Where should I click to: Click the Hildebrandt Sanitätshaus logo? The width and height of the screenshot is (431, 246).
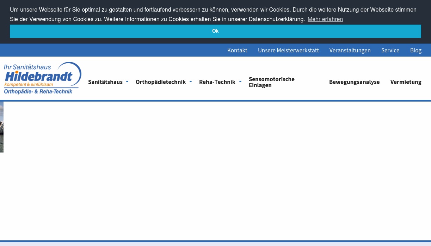pos(42,78)
